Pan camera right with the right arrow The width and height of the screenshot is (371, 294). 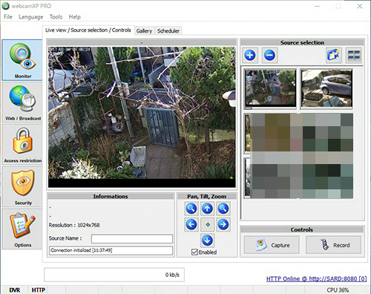point(223,224)
